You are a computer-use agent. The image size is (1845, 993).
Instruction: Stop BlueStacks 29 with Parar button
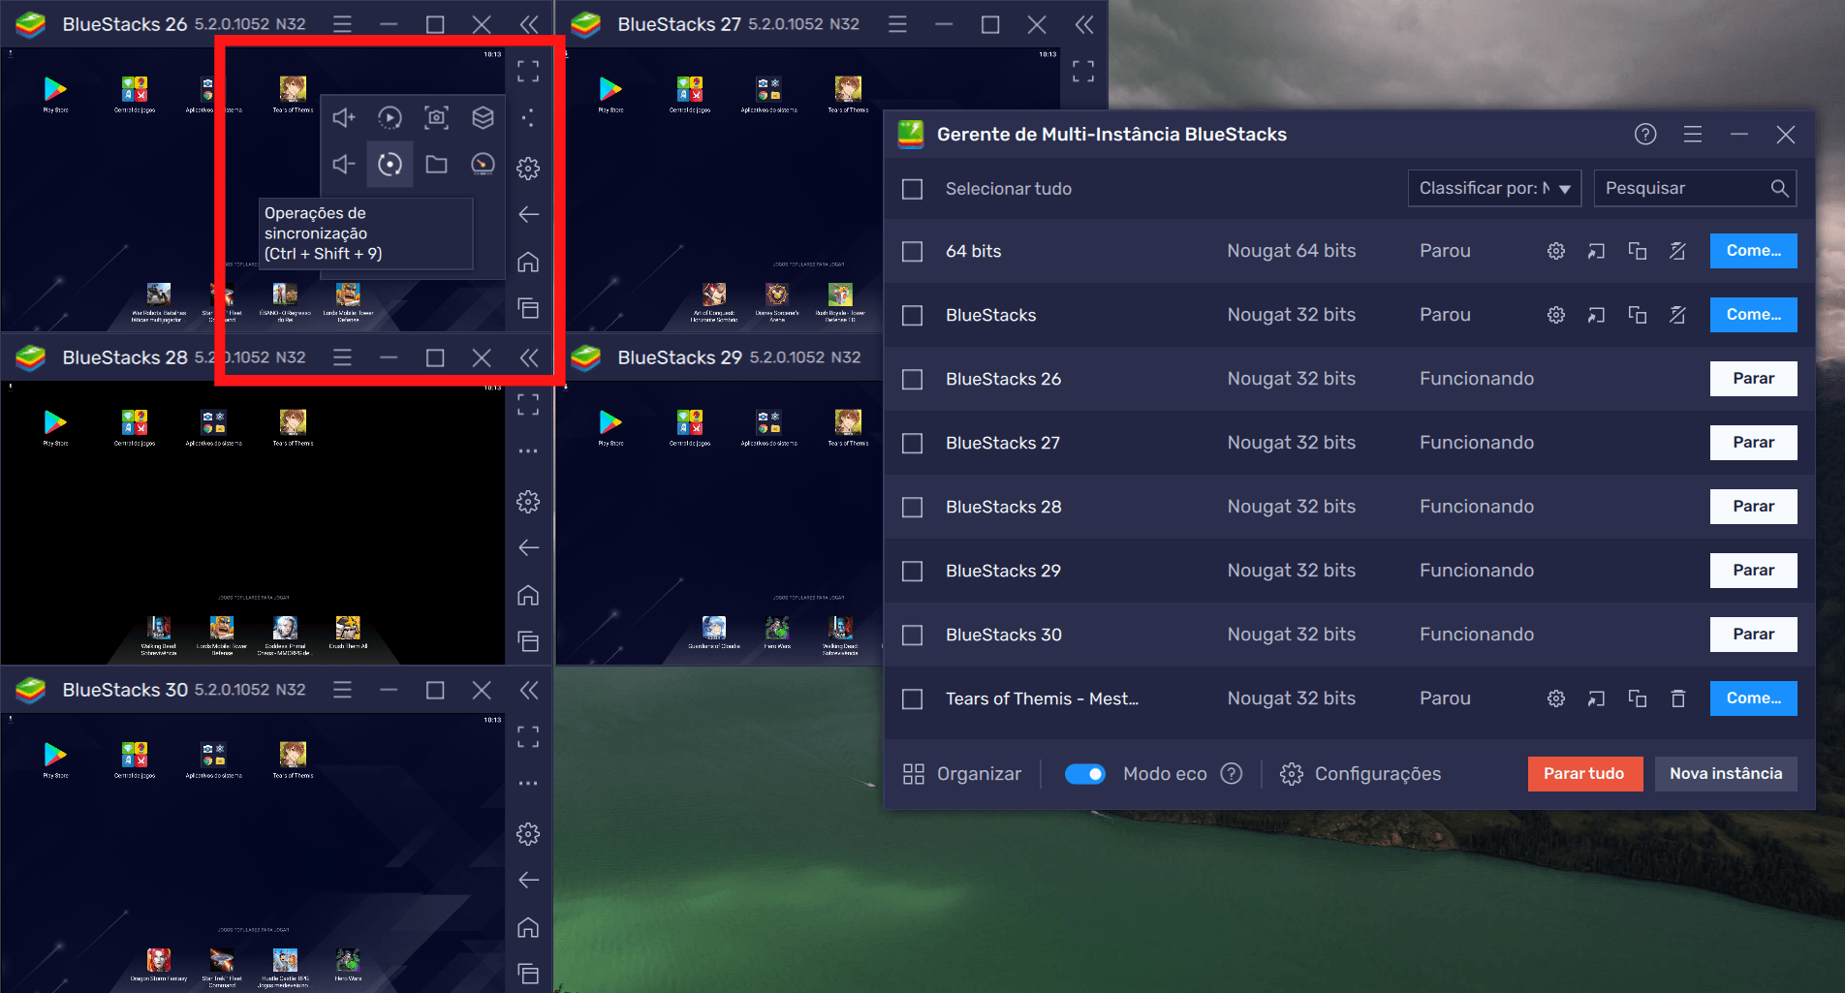[1753, 571]
